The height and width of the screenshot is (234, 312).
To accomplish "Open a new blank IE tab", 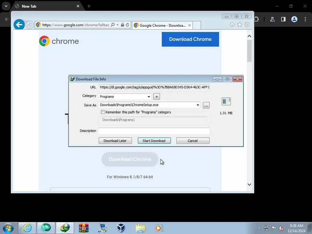I will 197,25.
